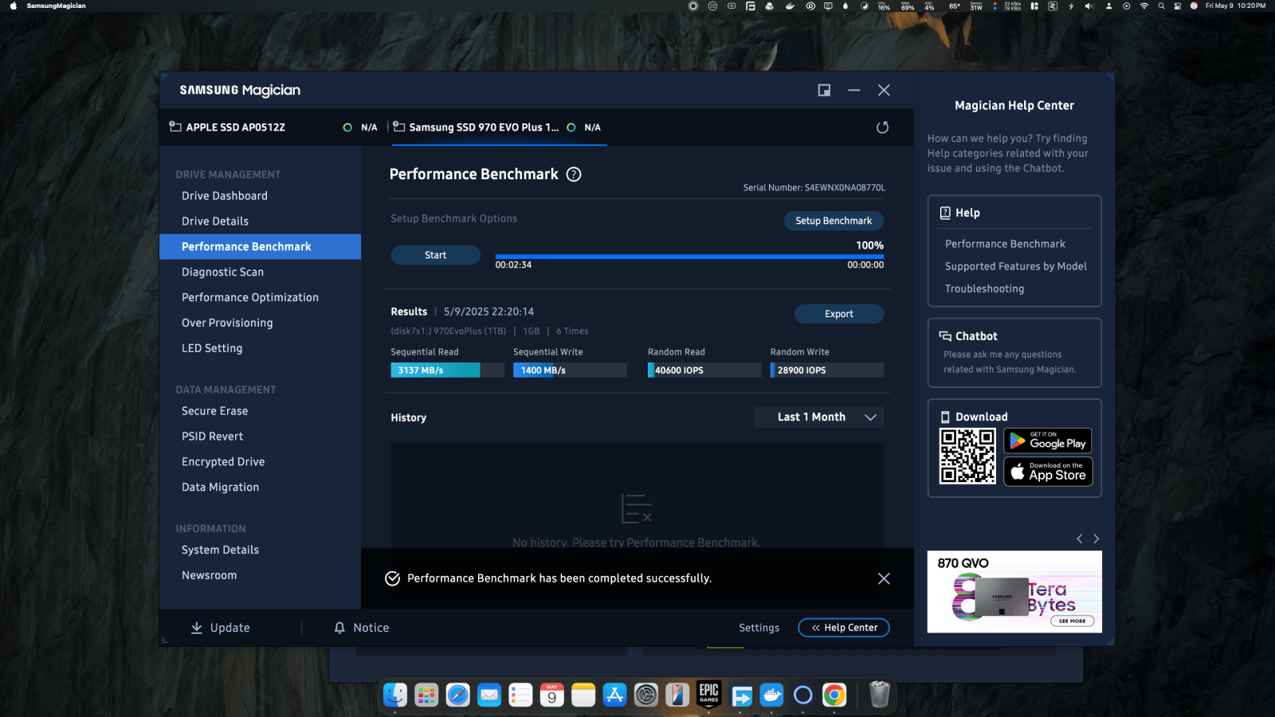This screenshot has width=1275, height=717.
Task: Click the refresh drives icon
Action: (882, 127)
